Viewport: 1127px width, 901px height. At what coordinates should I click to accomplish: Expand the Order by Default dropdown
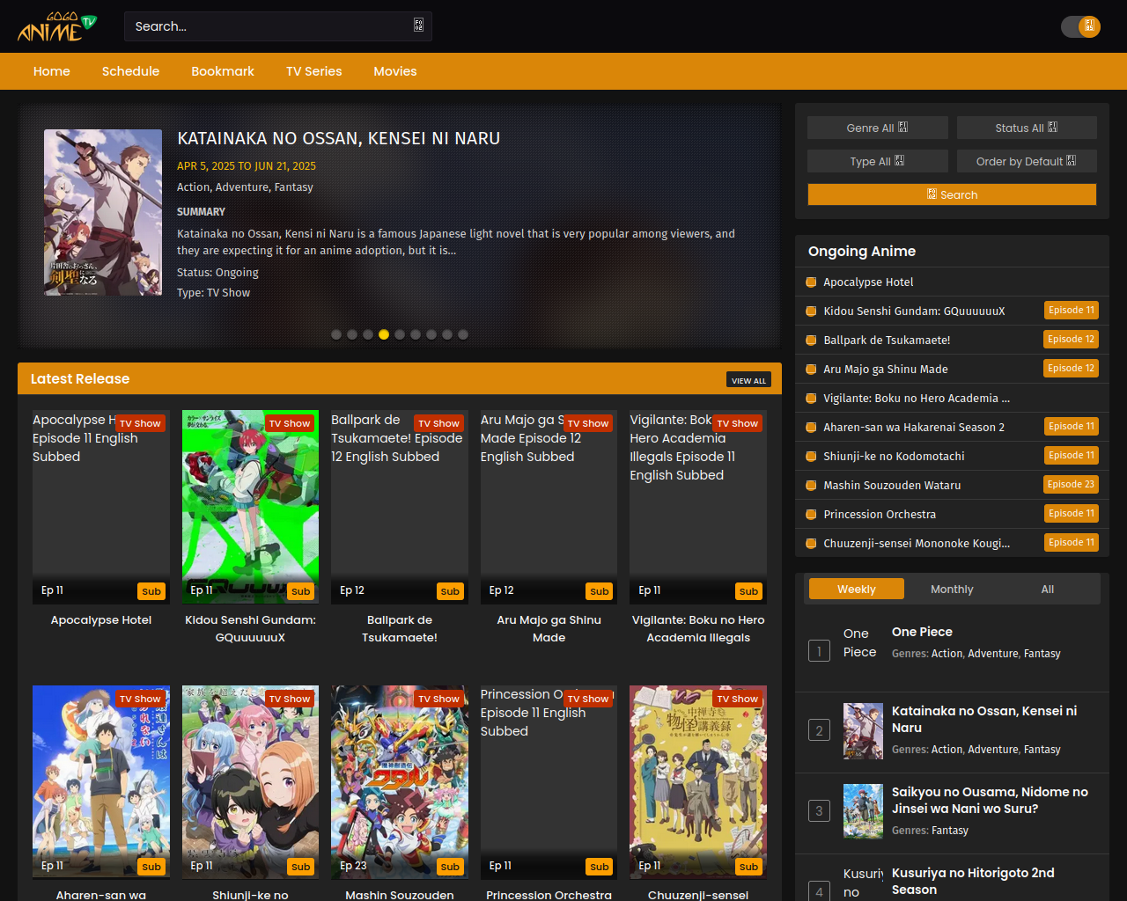click(x=1027, y=161)
